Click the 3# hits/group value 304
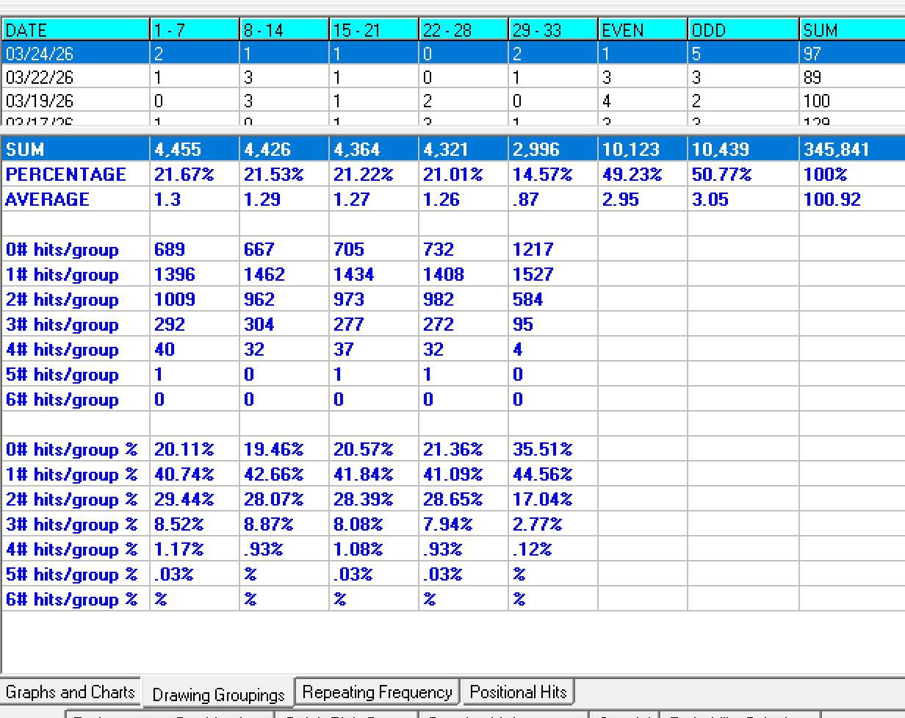 tap(259, 325)
